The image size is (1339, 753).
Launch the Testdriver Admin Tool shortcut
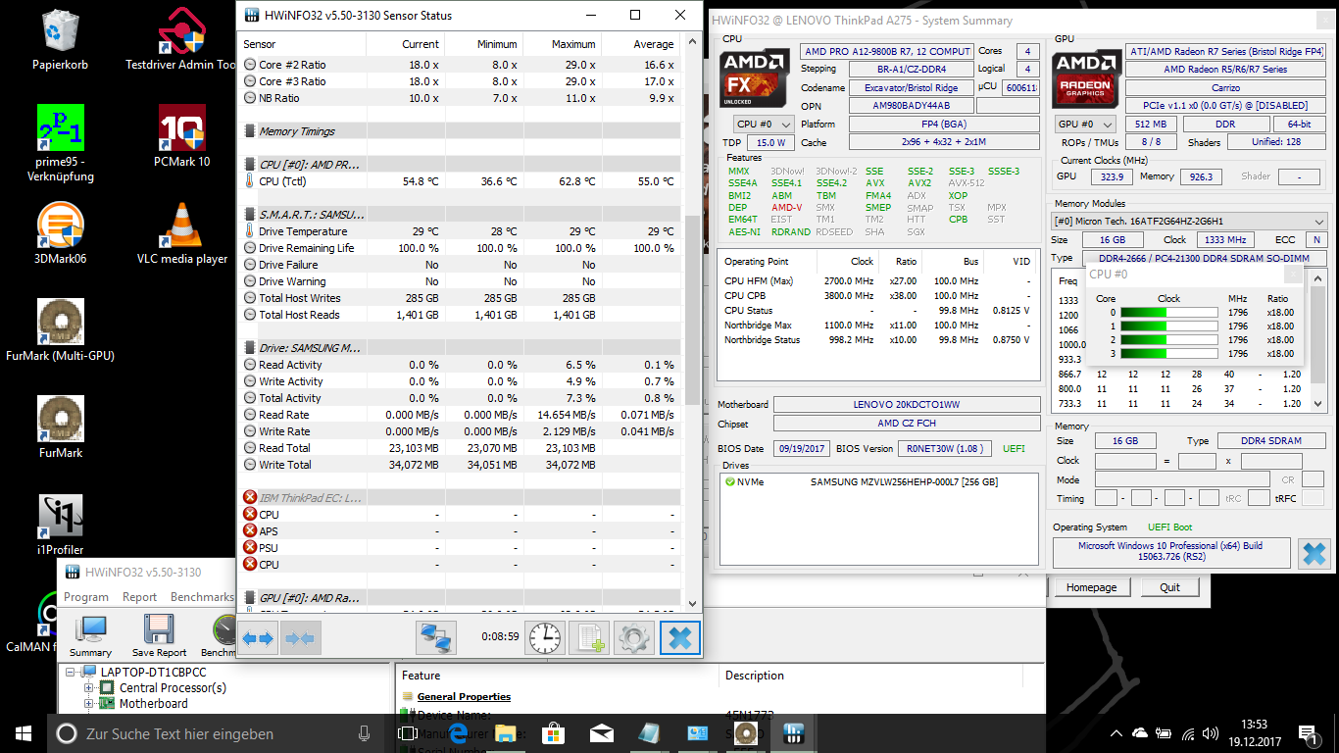coord(181,39)
